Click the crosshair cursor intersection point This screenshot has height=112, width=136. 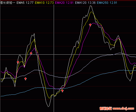pos(54,54)
